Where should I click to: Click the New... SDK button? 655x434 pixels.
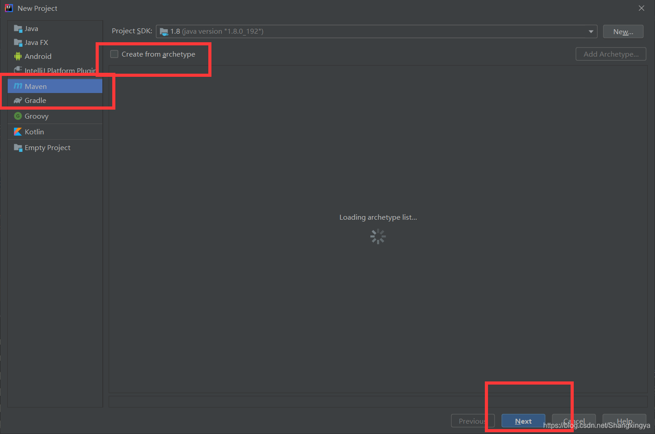pos(623,31)
